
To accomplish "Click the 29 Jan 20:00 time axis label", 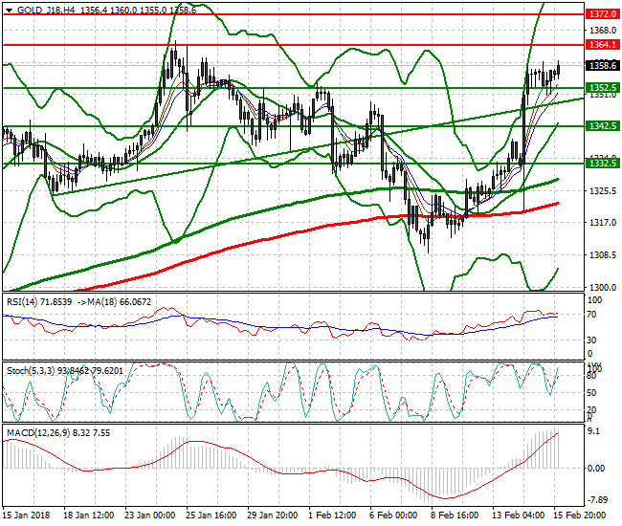I will [x=272, y=515].
